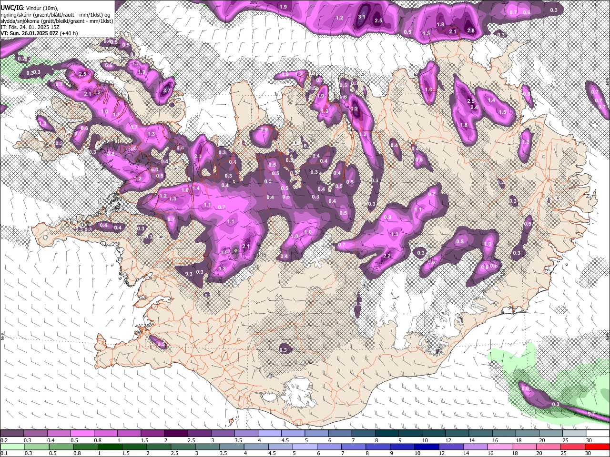Click the 15W longitude label
Image resolution: width=610 pixels, height=457 pixels.
[x=505, y=2]
